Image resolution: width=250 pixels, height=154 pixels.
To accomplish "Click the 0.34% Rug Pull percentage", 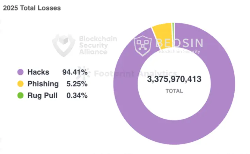I will pyautogui.click(x=77, y=95).
